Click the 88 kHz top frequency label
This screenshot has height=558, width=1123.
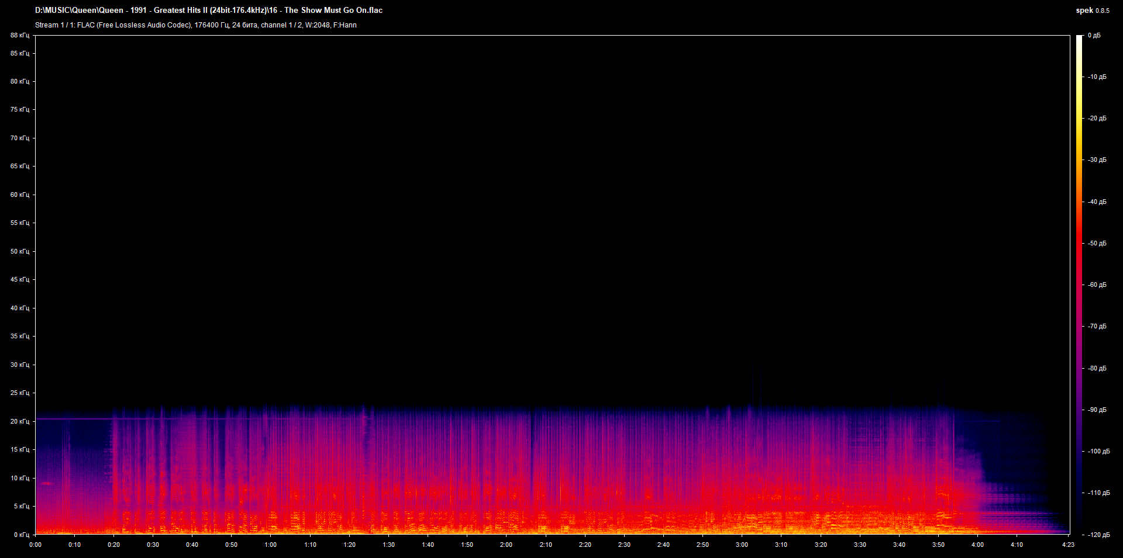click(x=20, y=36)
